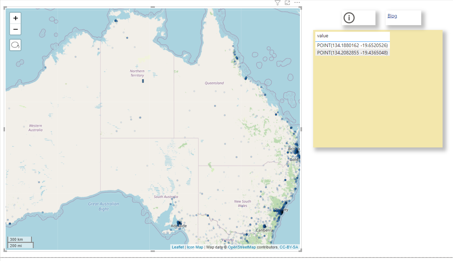Zoom out of the map
Screen dimensions: 453x261
point(15,29)
